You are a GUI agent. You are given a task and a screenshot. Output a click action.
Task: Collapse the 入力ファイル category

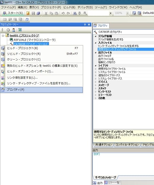coord(96,43)
